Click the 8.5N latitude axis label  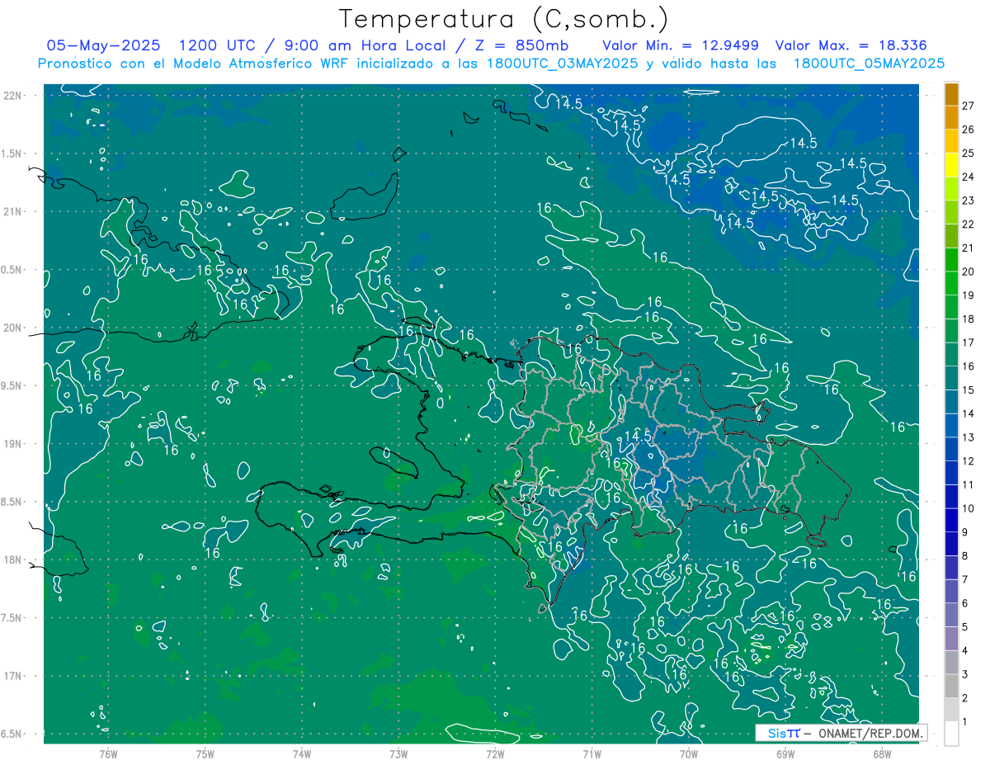(x=12, y=502)
